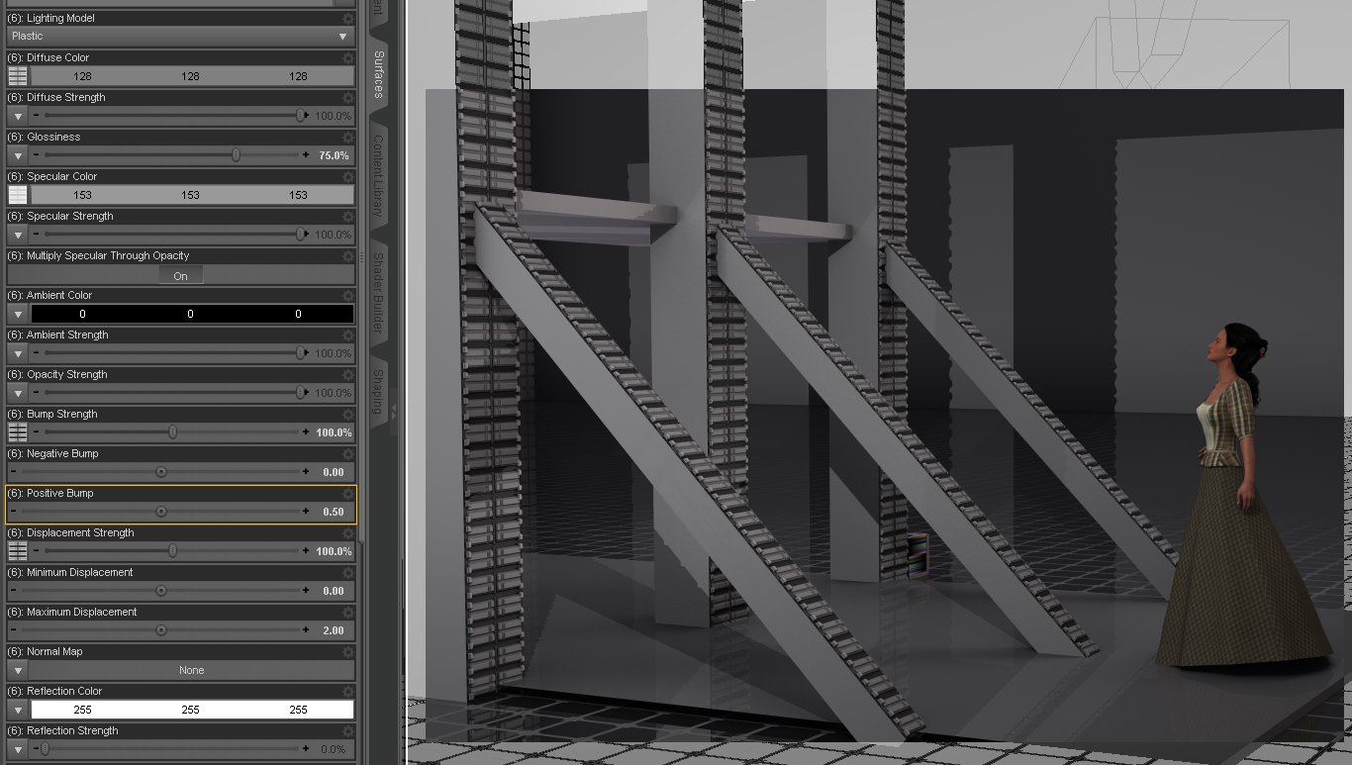Switch to the Surfaces side tab
Image resolution: width=1352 pixels, height=765 pixels.
pyautogui.click(x=379, y=75)
